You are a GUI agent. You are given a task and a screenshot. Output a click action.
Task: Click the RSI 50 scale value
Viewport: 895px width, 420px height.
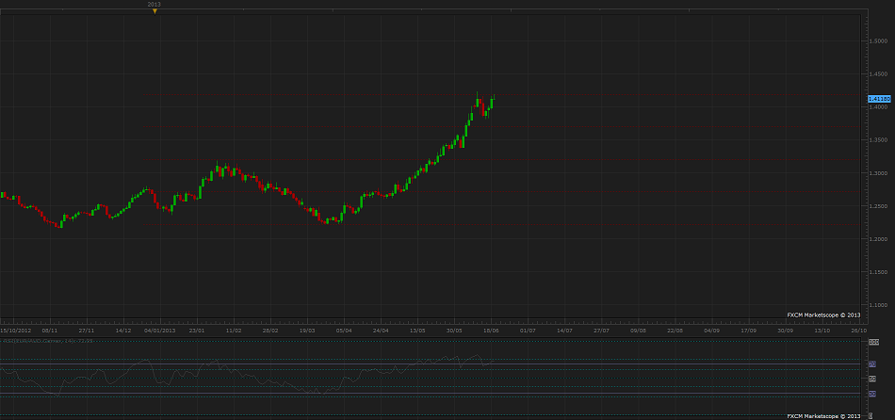coord(872,378)
